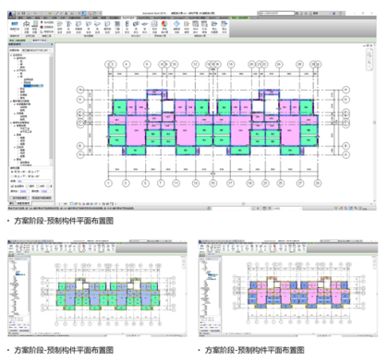Click the blue arrow export icon in ribbon

(x=214, y=24)
